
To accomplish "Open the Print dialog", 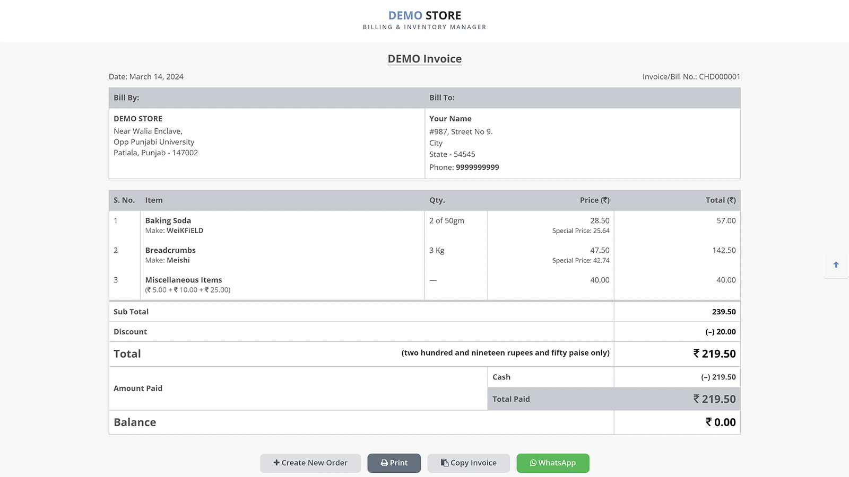I will coord(394,463).
